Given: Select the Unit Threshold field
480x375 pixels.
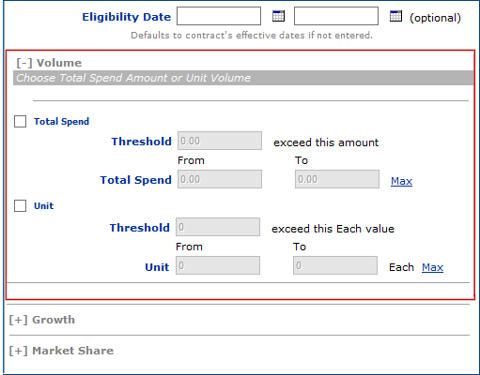Looking at the screenshot, I should coord(218,227).
